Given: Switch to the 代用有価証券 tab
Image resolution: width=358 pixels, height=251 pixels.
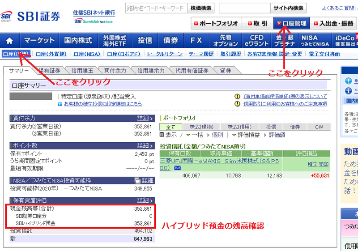Looking at the screenshot, I should click(x=192, y=71).
